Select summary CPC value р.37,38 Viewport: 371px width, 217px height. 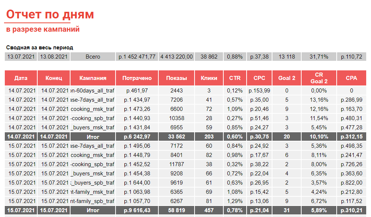tap(259, 57)
